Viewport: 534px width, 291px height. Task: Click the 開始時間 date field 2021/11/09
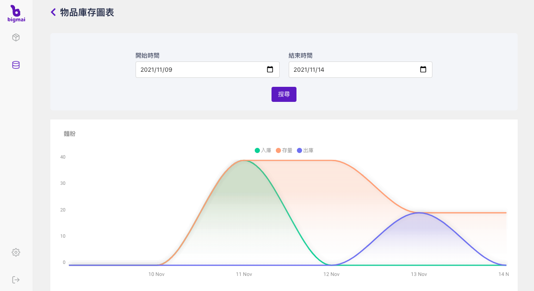207,70
